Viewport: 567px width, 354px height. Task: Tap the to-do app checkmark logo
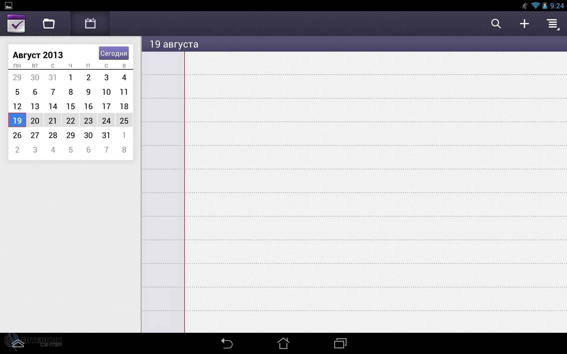click(16, 24)
